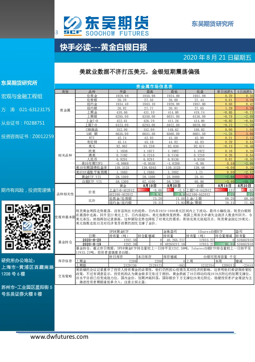Select the 白银ETF VIX row label
This screenshot has width=255, height=362.
point(92,181)
